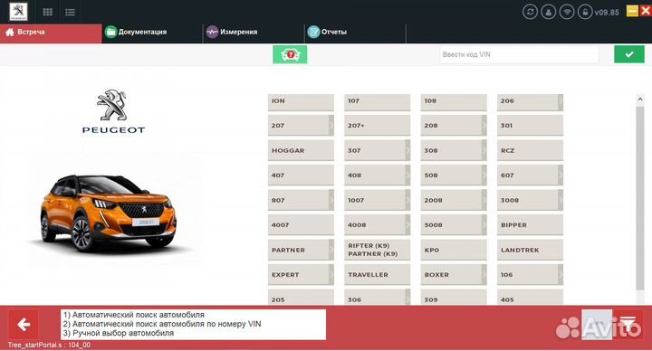Screen dimensions: 652x351
Task: Select the 107 model button
Action: tap(377, 101)
